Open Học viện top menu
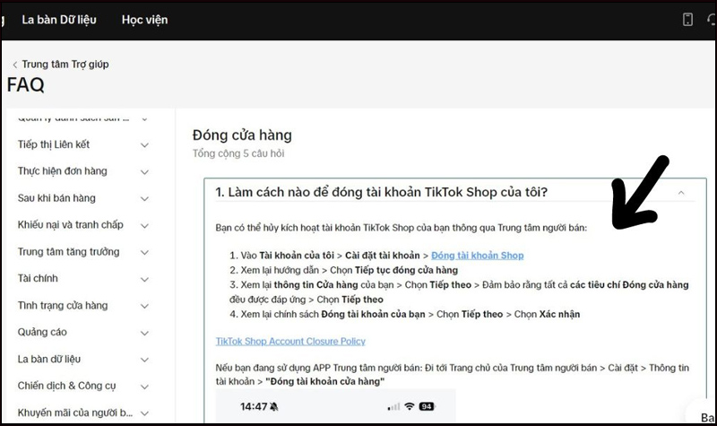Screen dimensions: 717x426 (x=144, y=20)
